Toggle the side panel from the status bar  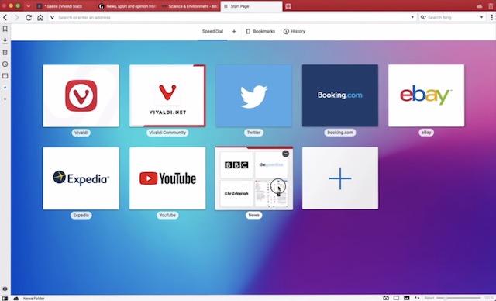(x=5, y=299)
